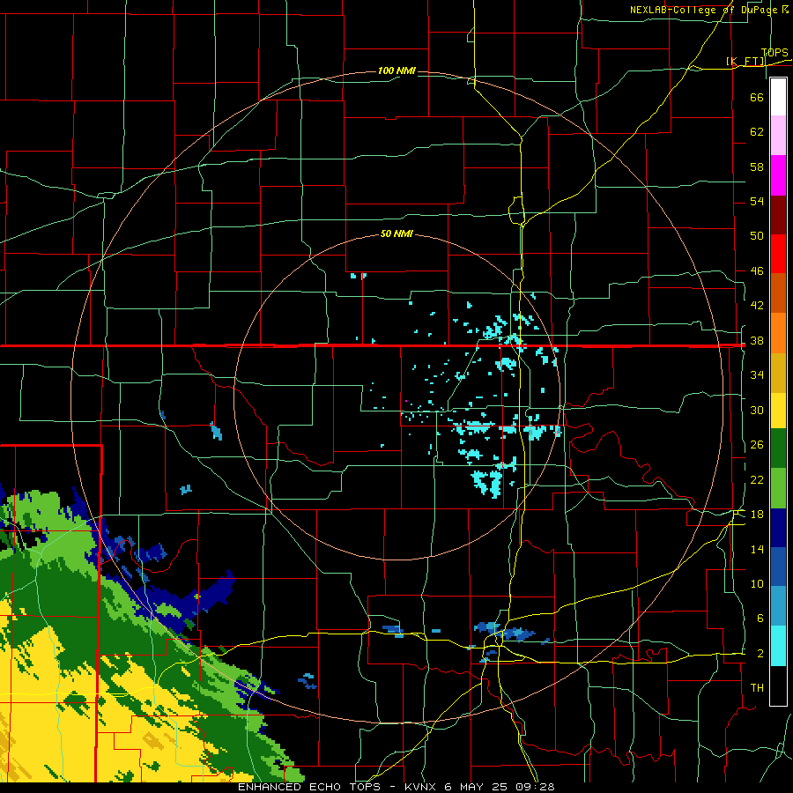Click the bright red legend swatch
Viewport: 793px width, 793px height.
(778, 255)
